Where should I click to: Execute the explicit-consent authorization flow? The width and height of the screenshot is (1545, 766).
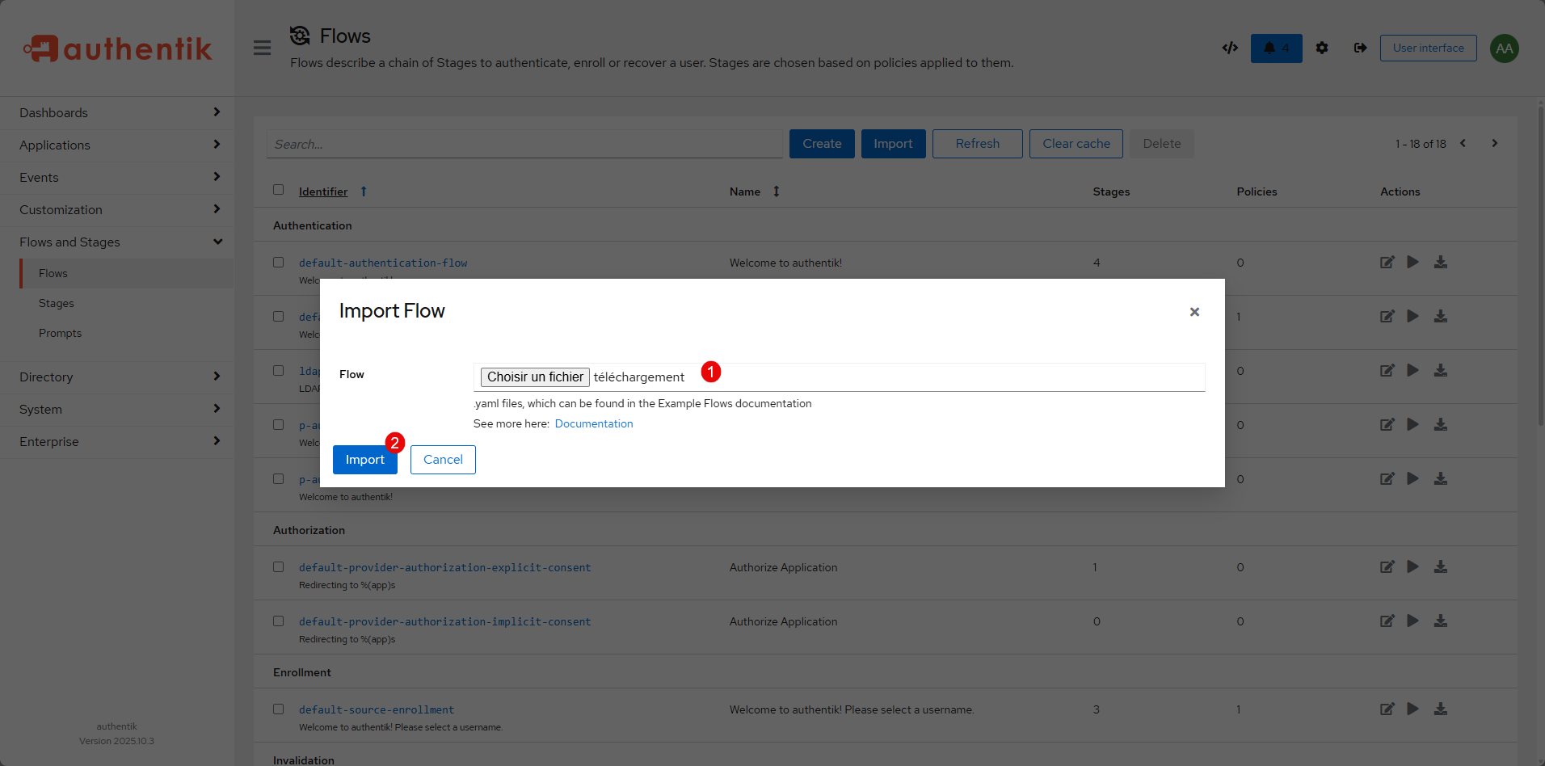click(x=1412, y=567)
